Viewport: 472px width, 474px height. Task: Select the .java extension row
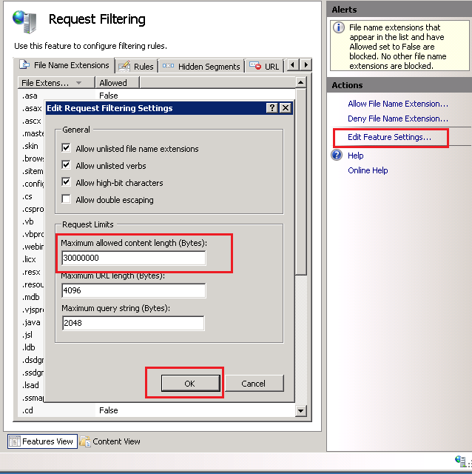click(x=31, y=322)
